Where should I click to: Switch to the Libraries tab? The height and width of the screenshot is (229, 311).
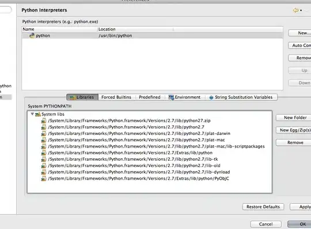click(x=82, y=97)
